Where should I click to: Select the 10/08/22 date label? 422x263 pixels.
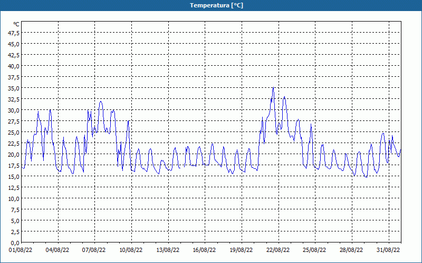[131, 250]
